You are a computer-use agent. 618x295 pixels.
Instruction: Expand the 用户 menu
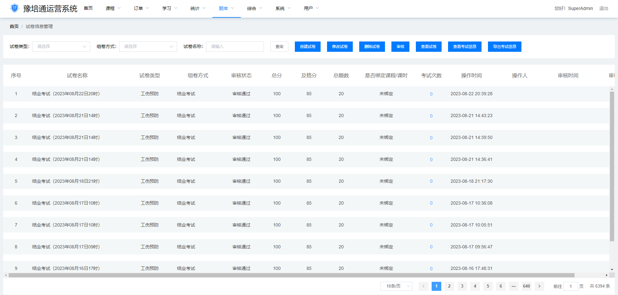click(312, 8)
